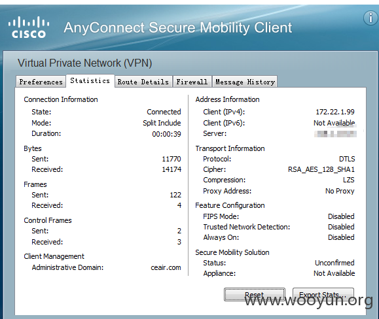Select the Statistics tab
The image size is (379, 319).
(x=90, y=81)
